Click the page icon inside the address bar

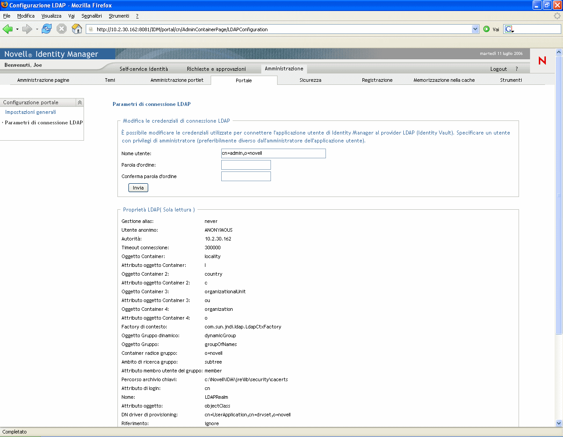(x=91, y=29)
